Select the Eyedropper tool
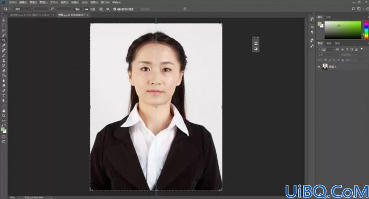Screen dimensions: 369x199 (4, 45)
